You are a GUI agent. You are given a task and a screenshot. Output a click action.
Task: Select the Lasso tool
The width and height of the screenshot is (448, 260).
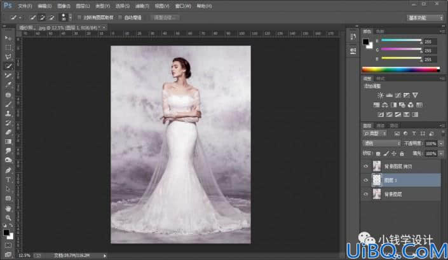coord(8,57)
